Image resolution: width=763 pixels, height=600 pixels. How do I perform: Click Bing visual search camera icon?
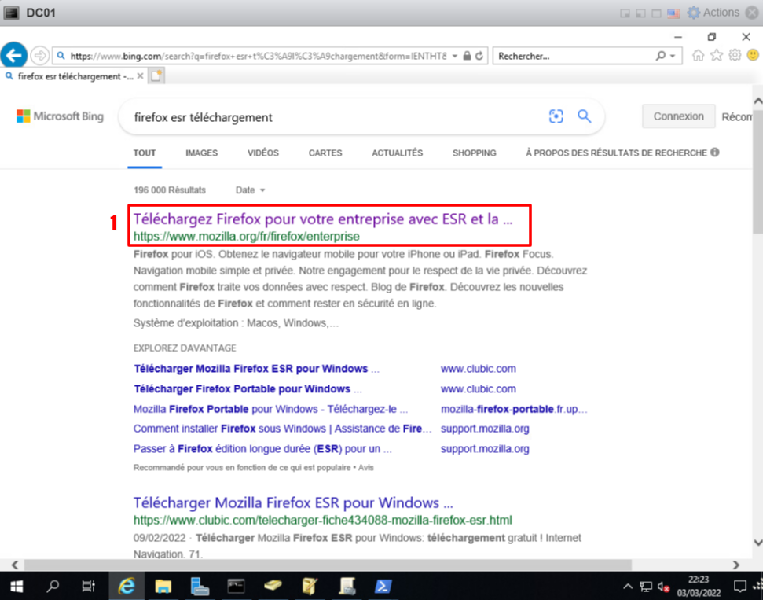point(556,116)
